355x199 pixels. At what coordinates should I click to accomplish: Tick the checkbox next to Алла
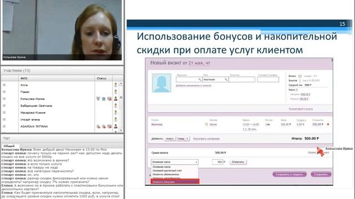pyautogui.click(x=4, y=85)
